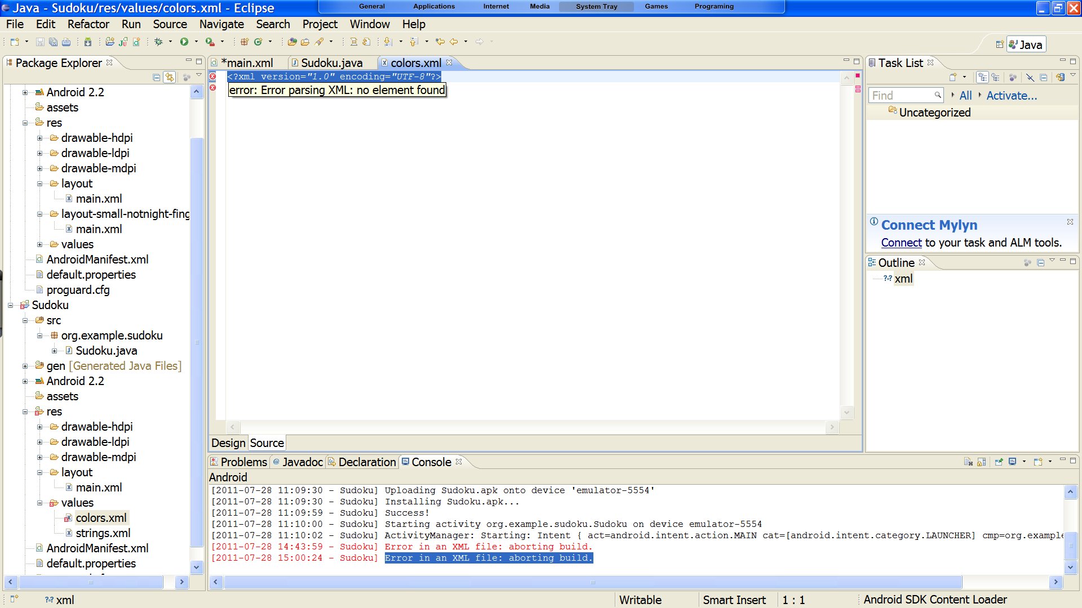Select the Java perspective button

(1026, 44)
